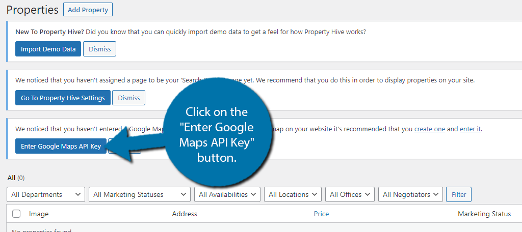
Task: Go to Property Hive Settings
Action: (x=63, y=98)
